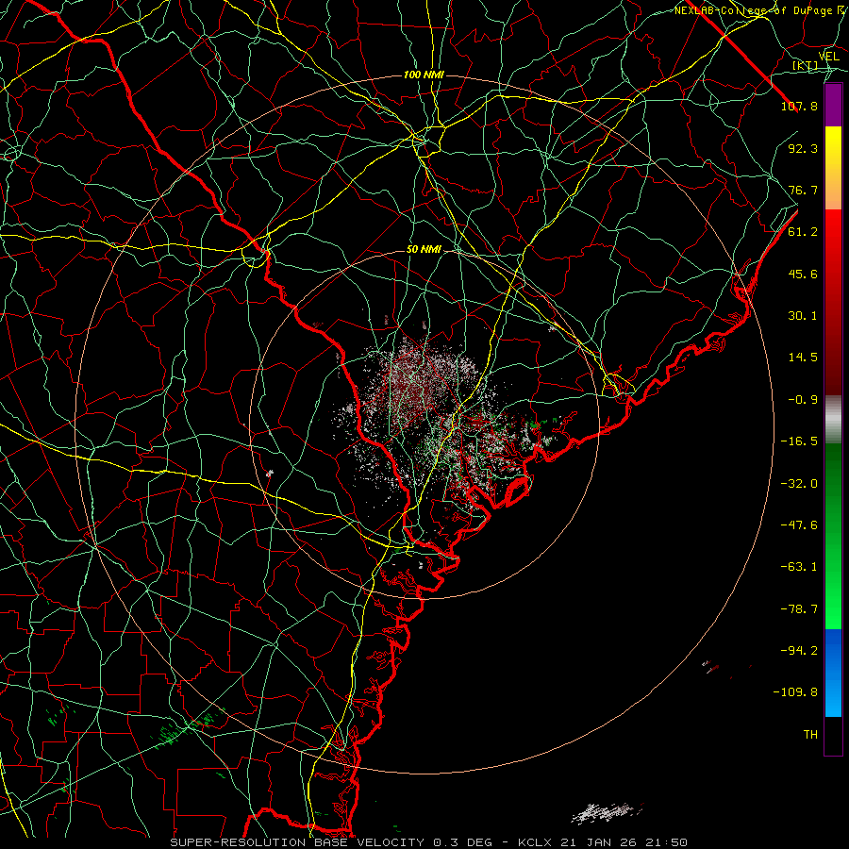Screen dimensions: 849x849
Task: Click the 21:50 timestamp in caption
Action: pyautogui.click(x=668, y=842)
